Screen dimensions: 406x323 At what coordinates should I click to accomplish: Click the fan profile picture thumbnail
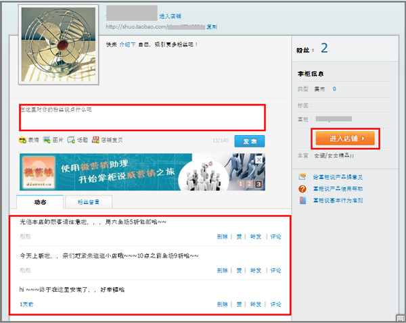coord(58,45)
